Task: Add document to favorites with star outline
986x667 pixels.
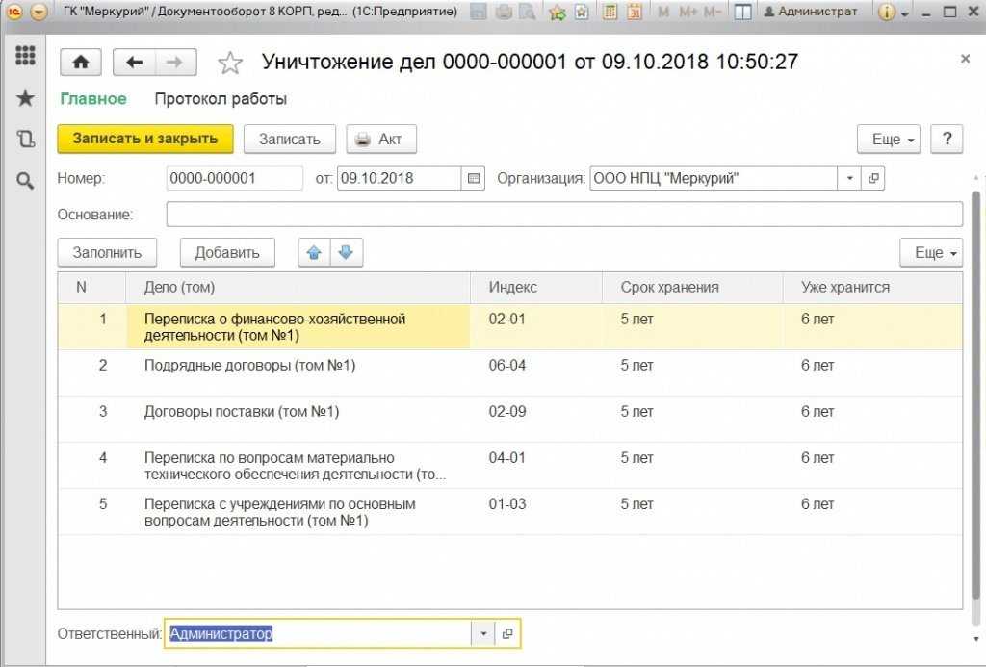Action: tap(230, 64)
